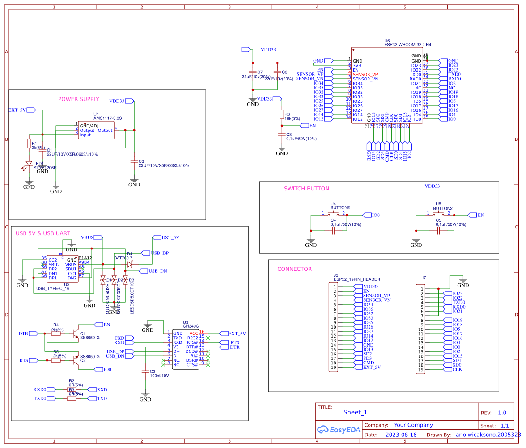
Task: Click the "POWER SUPPLY" section title
Action: click(x=79, y=99)
